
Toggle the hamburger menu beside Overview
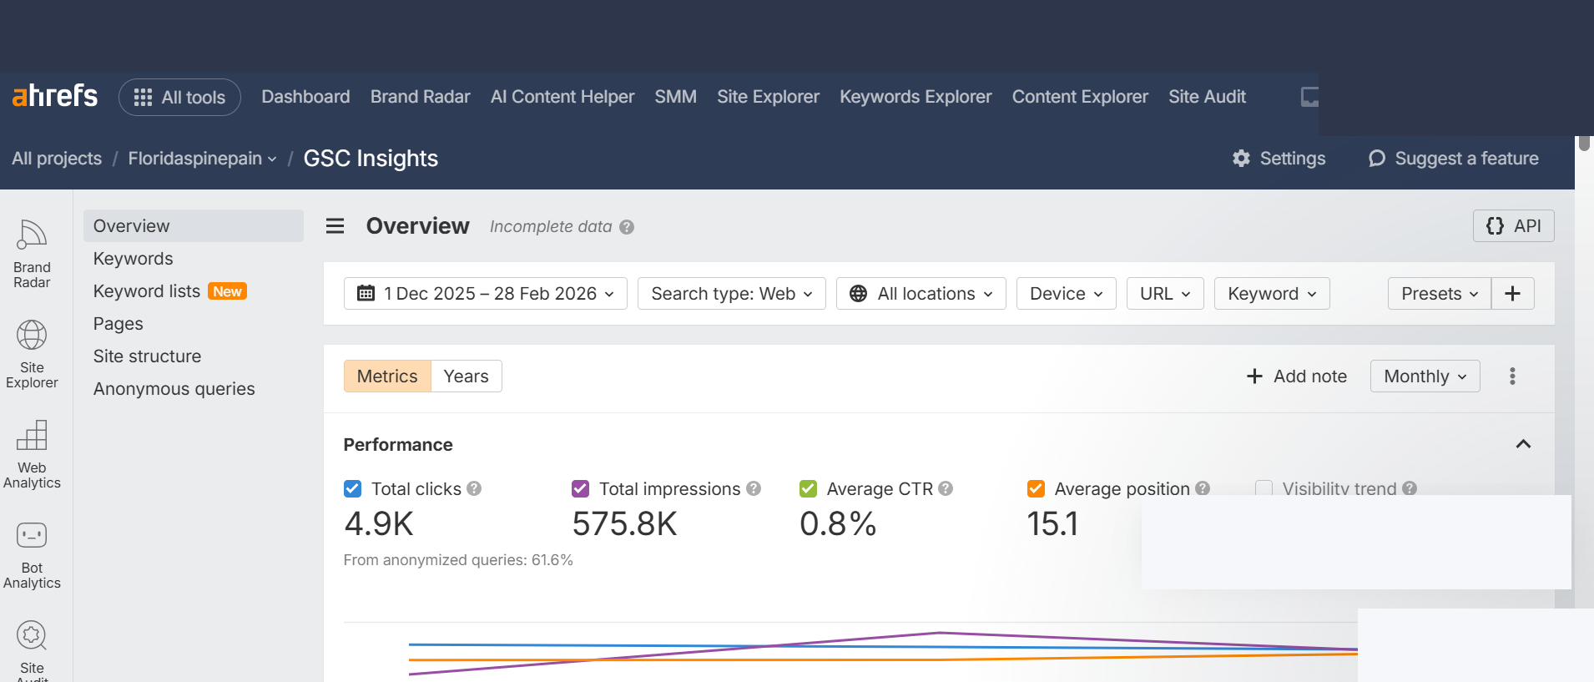[x=335, y=226]
